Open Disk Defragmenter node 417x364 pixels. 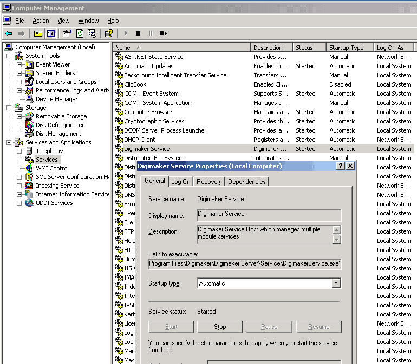pyautogui.click(x=60, y=125)
